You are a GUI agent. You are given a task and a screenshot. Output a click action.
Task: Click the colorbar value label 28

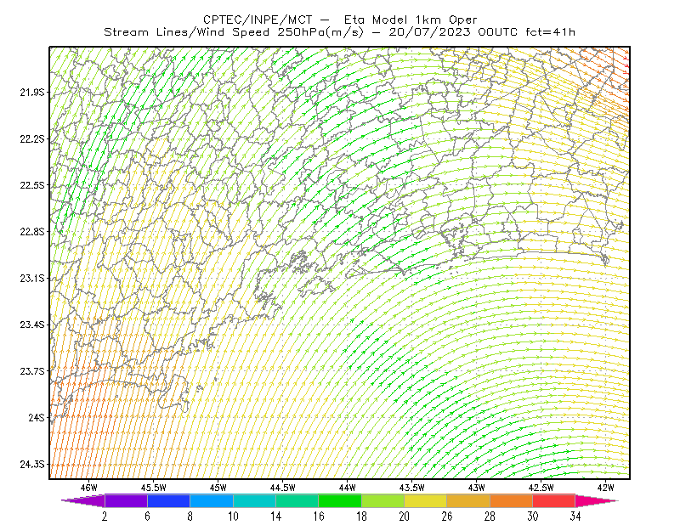pos(490,517)
